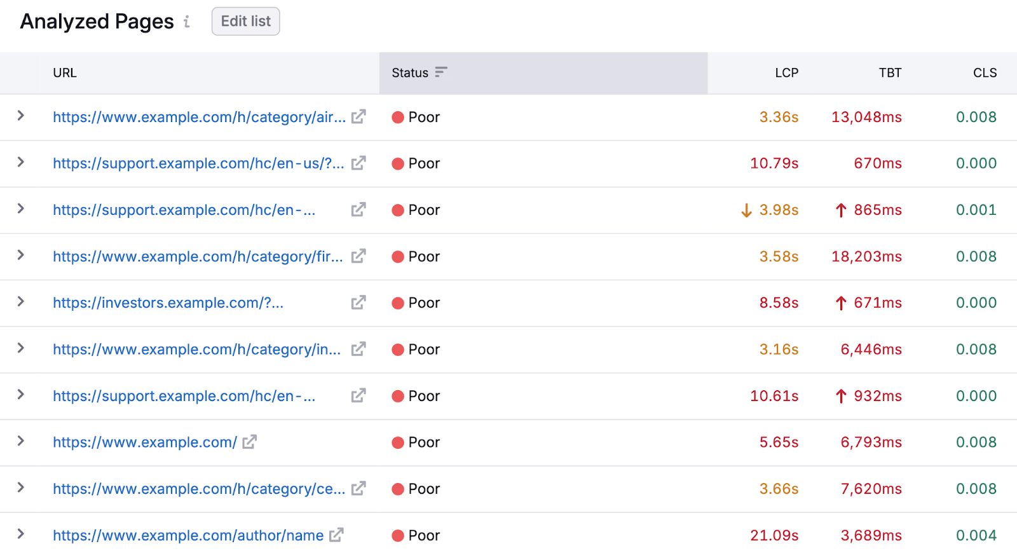This screenshot has width=1017, height=558.
Task: Open the support.example.com/hc/en-us/? link
Action: click(x=198, y=163)
